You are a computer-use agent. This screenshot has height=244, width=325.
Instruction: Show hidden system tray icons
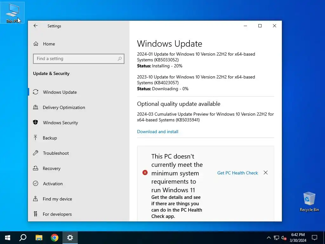[x=269, y=238]
